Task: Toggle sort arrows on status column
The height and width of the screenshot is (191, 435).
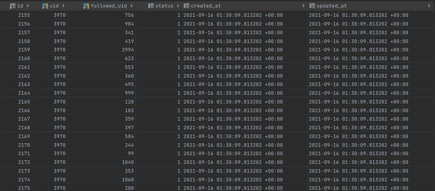Action: pos(177,6)
